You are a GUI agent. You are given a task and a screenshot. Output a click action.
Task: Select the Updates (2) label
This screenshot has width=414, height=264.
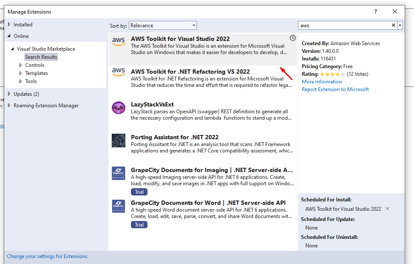pyautogui.click(x=26, y=94)
